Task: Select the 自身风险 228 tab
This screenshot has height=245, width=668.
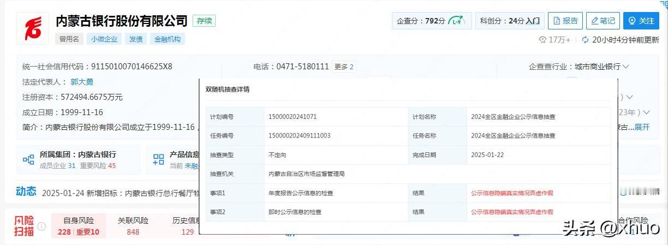Action: [79, 226]
